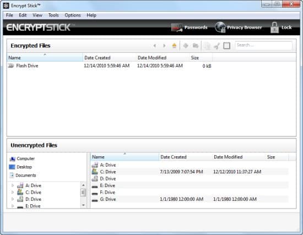Click G: Drive '1/1/1980 12:00:00 AM' created cell
The width and height of the screenshot is (303, 235).
click(x=181, y=199)
